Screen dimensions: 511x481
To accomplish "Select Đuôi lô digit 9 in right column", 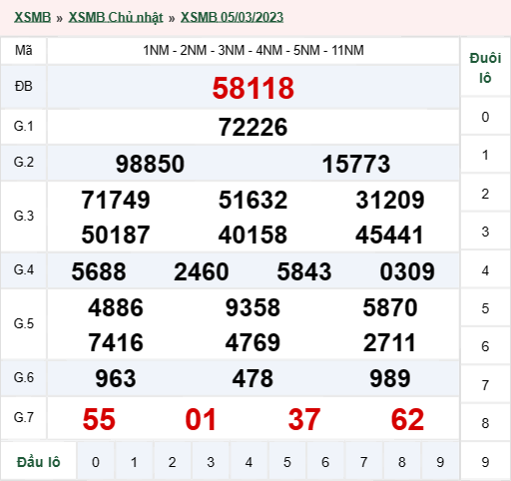I will tap(485, 462).
